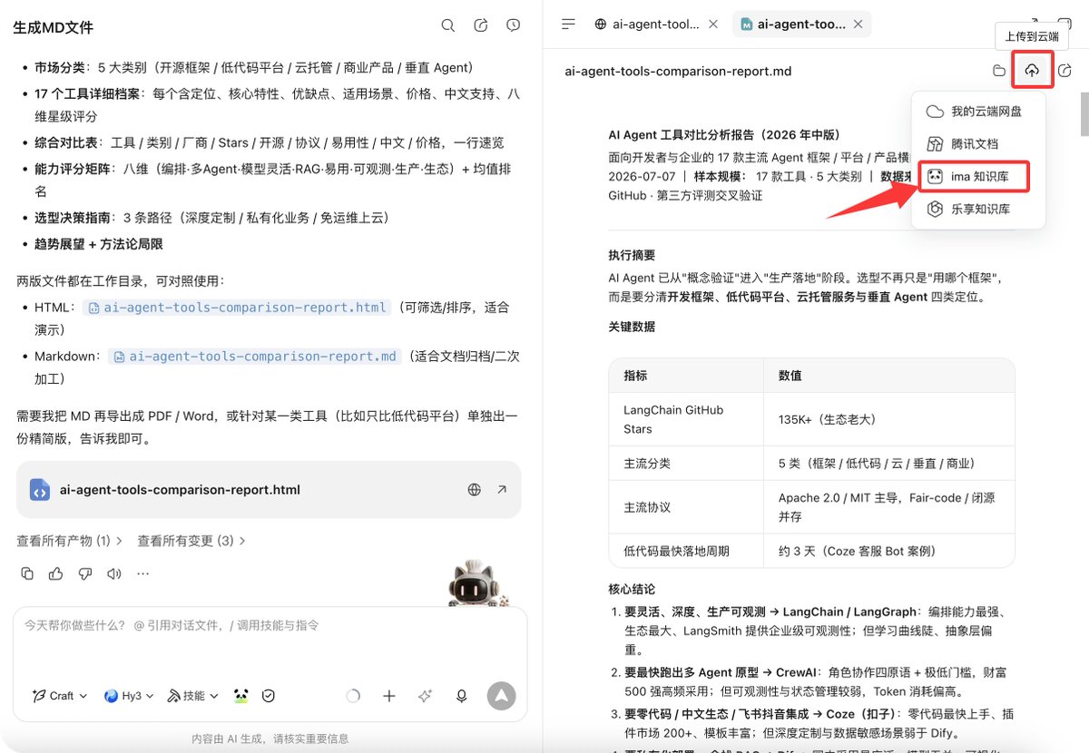The height and width of the screenshot is (753, 1089).
Task: Click the file name ai-agent-tools-comparison-report.md heading
Action: pyautogui.click(x=678, y=71)
